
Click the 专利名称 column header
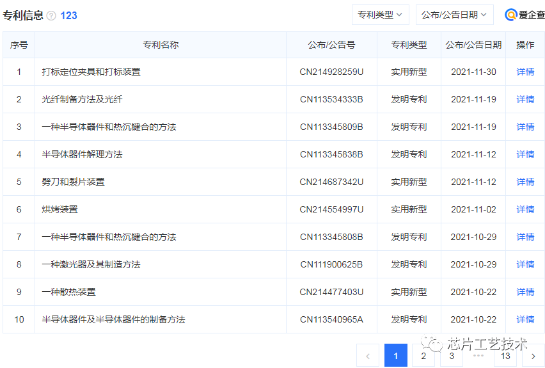(161, 45)
